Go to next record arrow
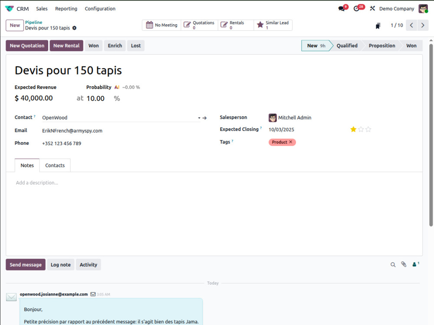This screenshot has height=325, width=434. click(x=423, y=25)
